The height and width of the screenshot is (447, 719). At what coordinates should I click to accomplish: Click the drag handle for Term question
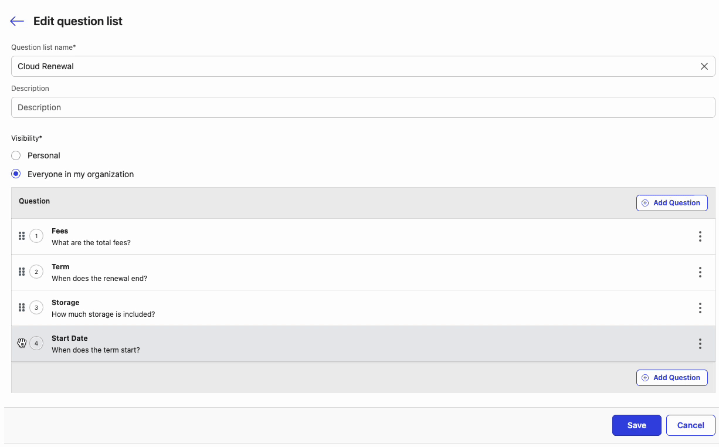coord(22,272)
